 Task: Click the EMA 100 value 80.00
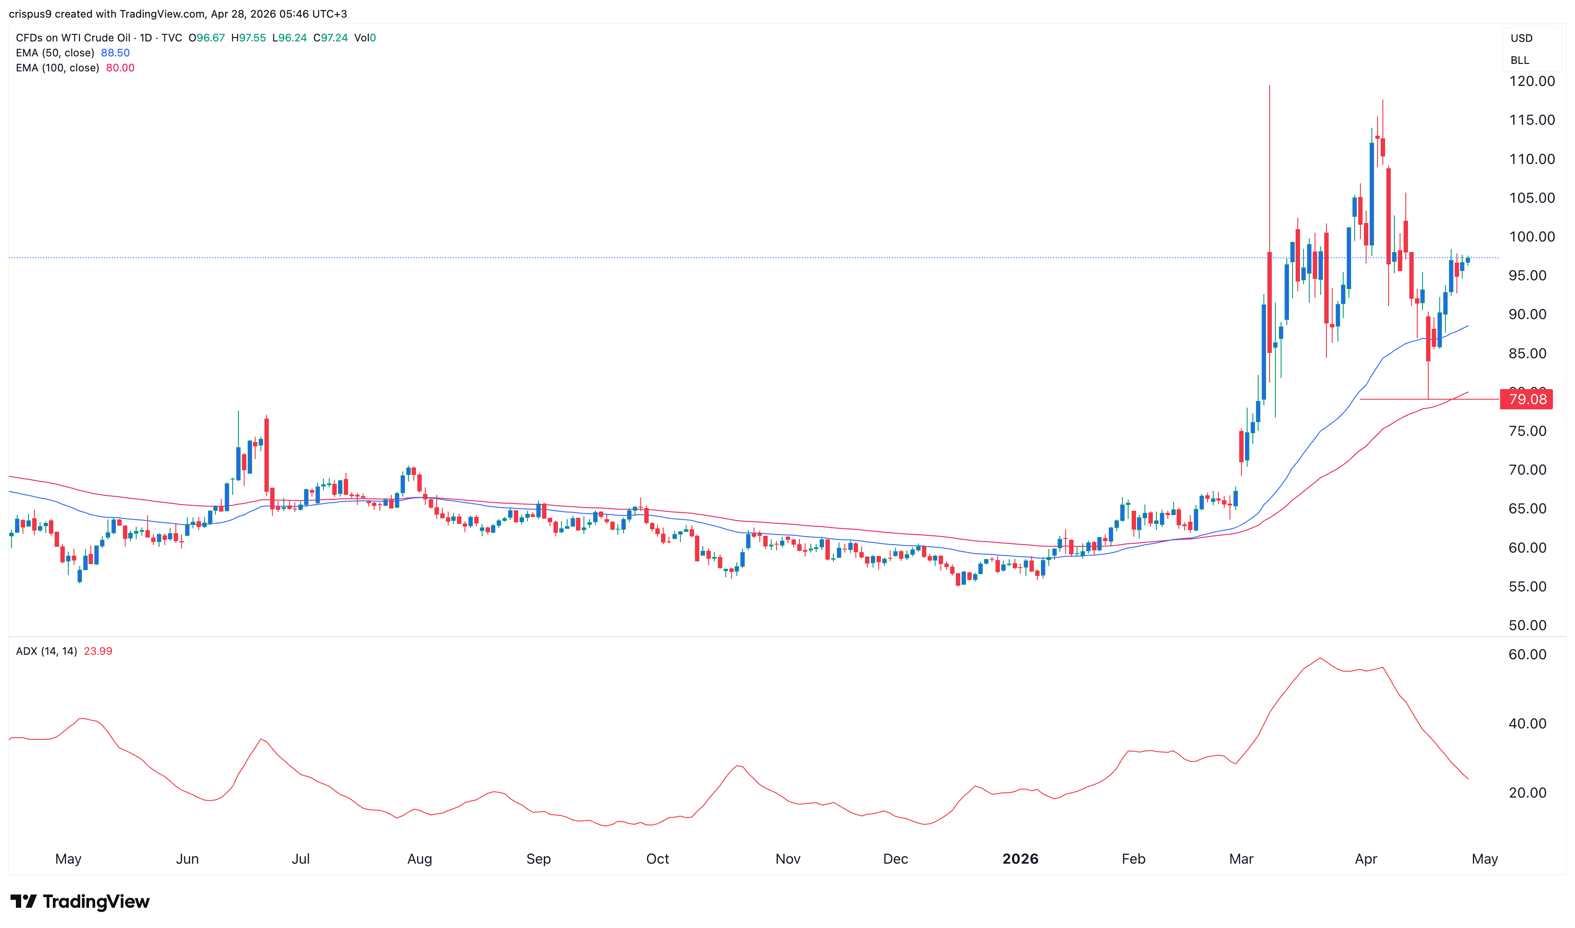pos(120,67)
